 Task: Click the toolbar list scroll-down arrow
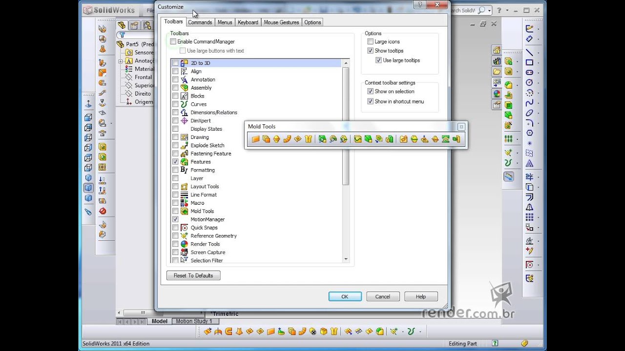point(346,259)
